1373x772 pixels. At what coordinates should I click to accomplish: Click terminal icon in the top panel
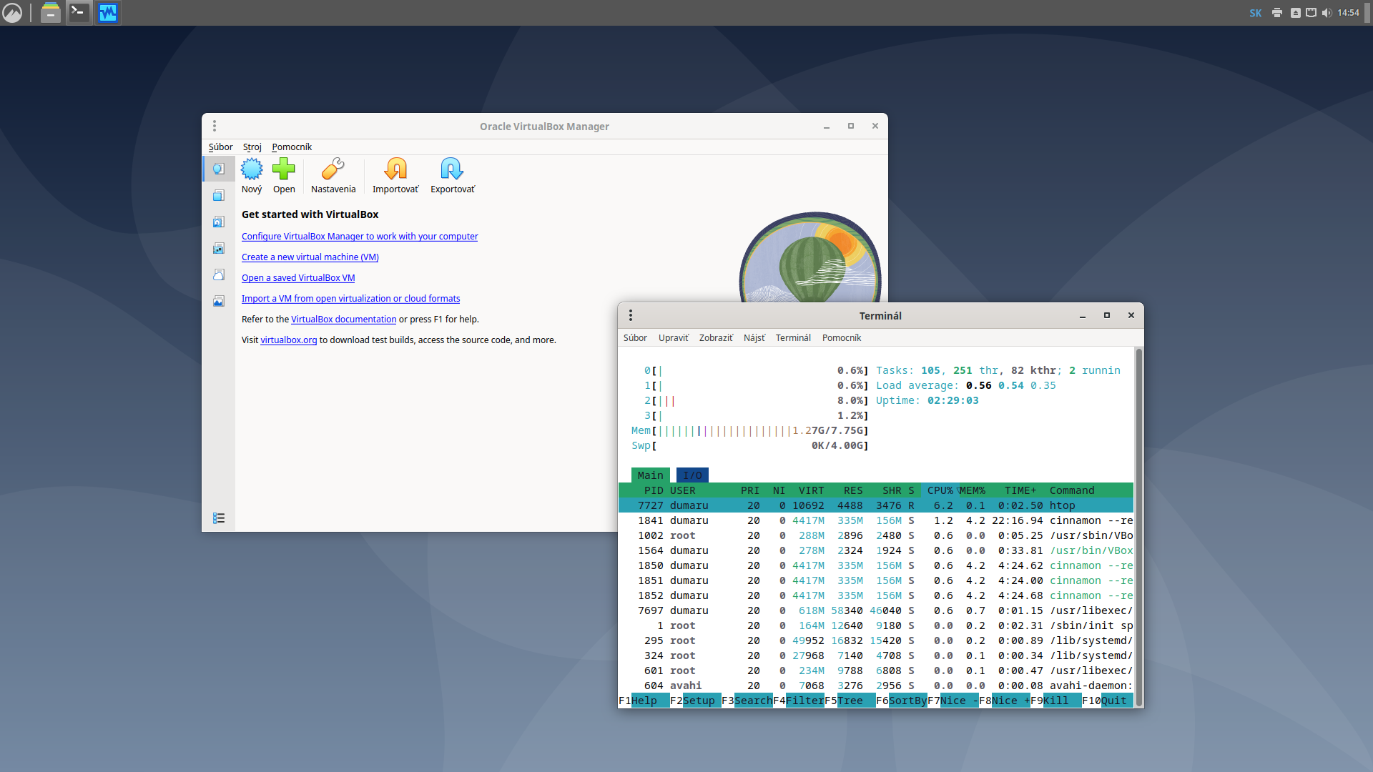coord(79,13)
